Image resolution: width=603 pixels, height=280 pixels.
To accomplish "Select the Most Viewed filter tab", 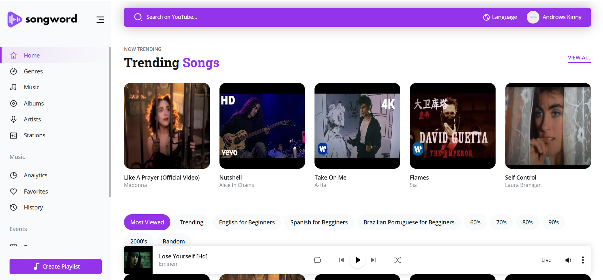I will [147, 222].
